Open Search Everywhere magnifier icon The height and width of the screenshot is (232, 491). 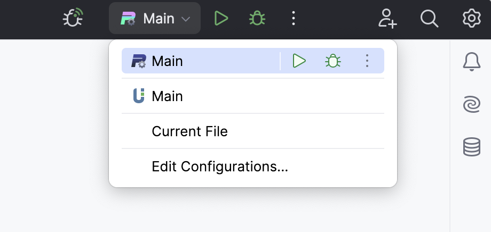[x=429, y=19]
